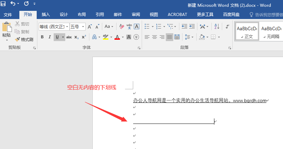Screen dimensions: 283x149
Task: Activate the 格式刷 format painter
Action: click(24, 39)
